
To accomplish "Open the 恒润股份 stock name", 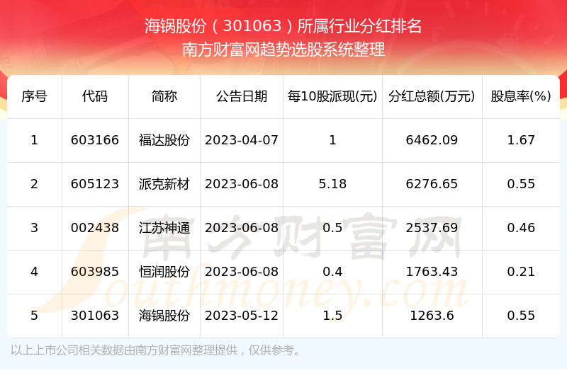I will point(164,272).
